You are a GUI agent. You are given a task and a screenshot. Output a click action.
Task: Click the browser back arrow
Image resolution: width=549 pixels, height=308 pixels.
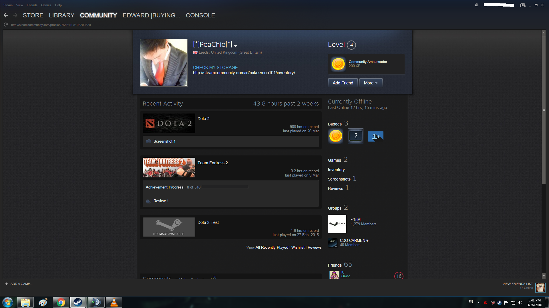[6, 15]
